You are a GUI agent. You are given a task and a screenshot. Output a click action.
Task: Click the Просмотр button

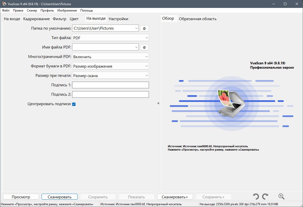tap(21, 197)
